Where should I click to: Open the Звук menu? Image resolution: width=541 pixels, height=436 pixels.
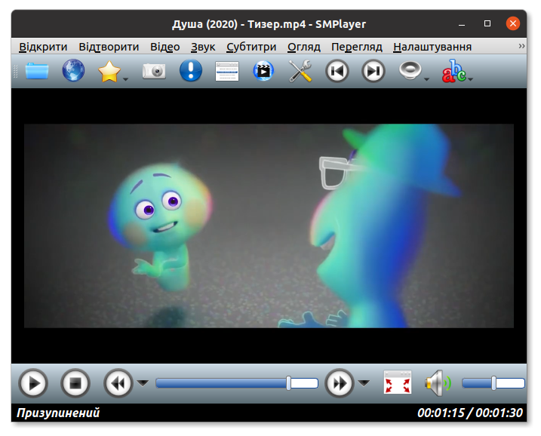[x=203, y=47]
